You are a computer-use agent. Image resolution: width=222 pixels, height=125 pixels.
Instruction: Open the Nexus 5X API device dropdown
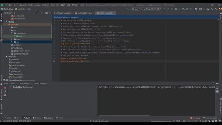pos(152,9)
